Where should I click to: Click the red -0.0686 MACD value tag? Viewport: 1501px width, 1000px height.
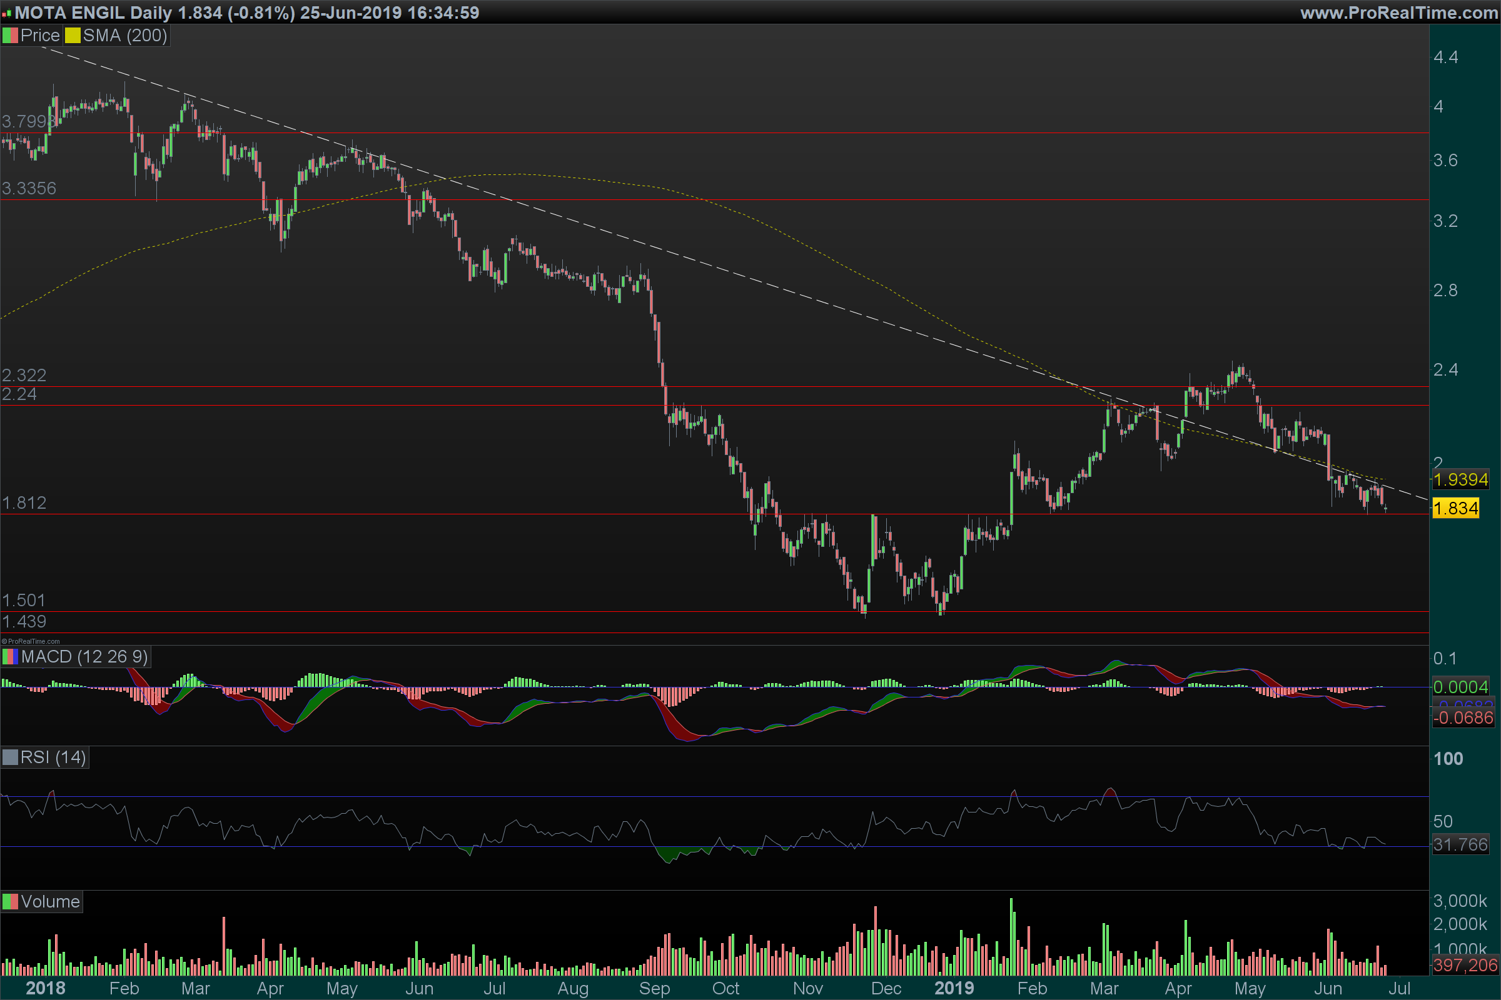[x=1463, y=718]
